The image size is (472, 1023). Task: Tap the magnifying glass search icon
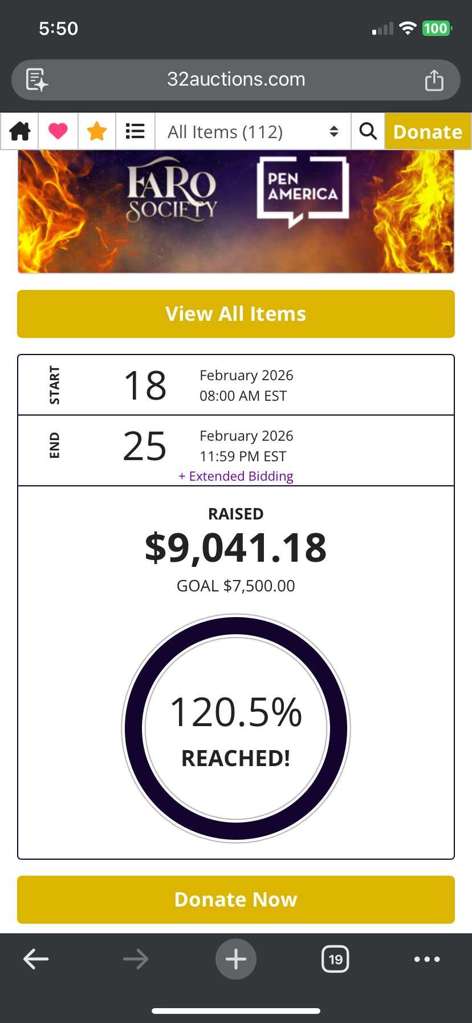[x=368, y=132]
